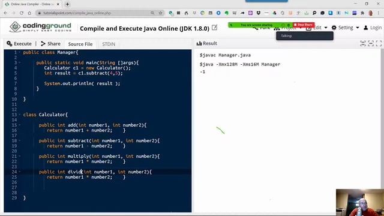Click the Login link
This screenshot has width=384, height=216.
click(x=373, y=28)
